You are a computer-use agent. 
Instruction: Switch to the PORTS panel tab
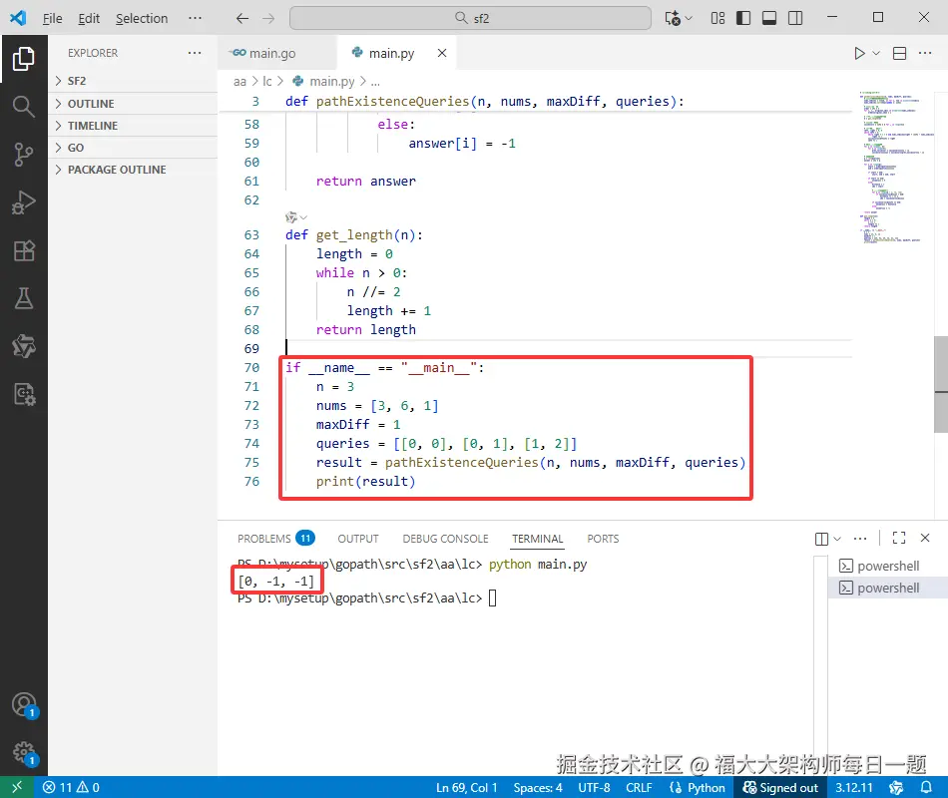coord(603,538)
